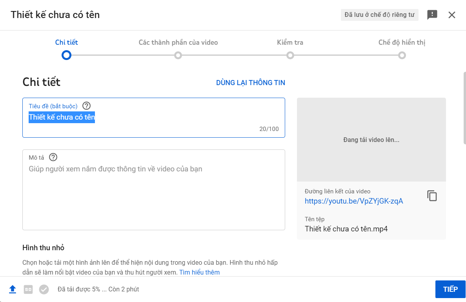
Task: Click DÙNG LẠI THÔNG TIN button
Action: click(x=250, y=83)
